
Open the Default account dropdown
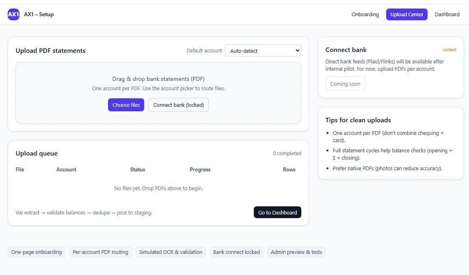pyautogui.click(x=263, y=51)
